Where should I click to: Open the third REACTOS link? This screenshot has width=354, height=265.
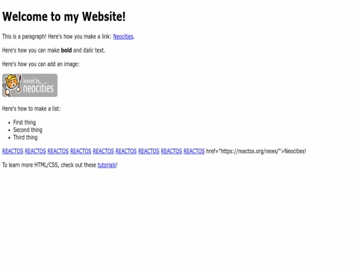(58, 151)
